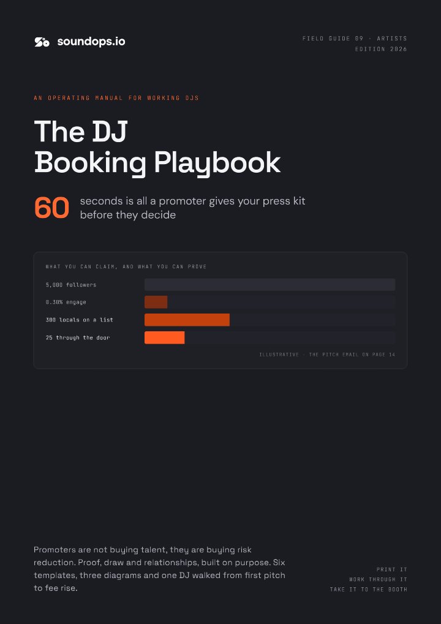Click the soundops.io brand name
441x624 pixels.
tap(91, 42)
